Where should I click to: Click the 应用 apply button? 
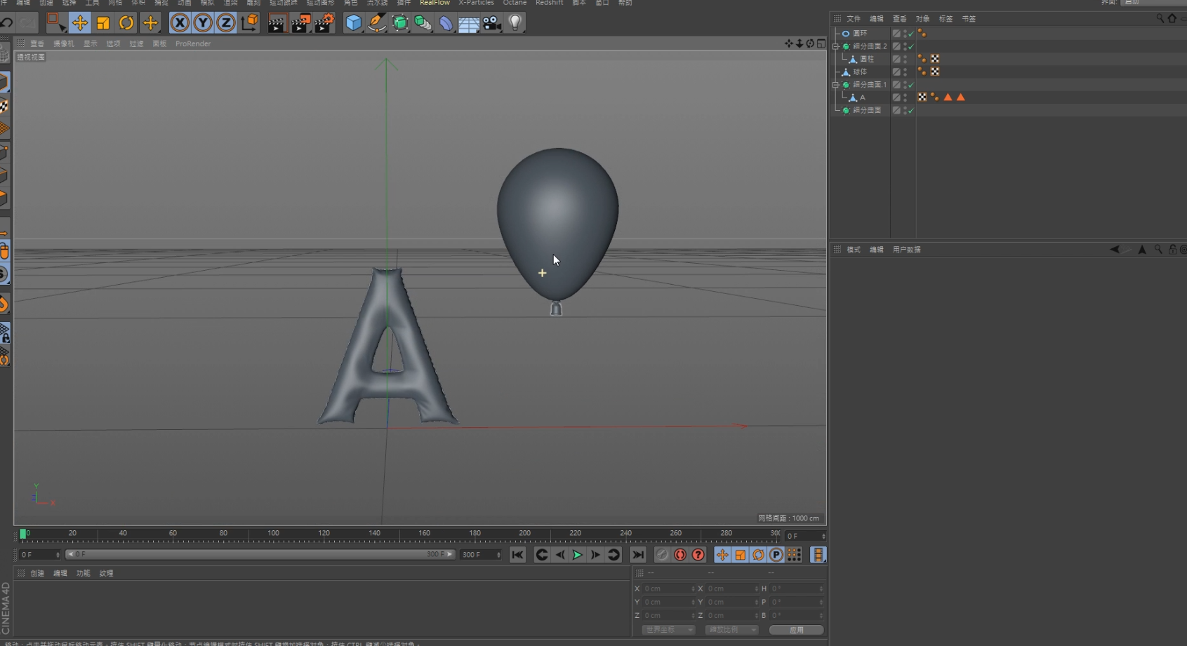[x=796, y=630]
